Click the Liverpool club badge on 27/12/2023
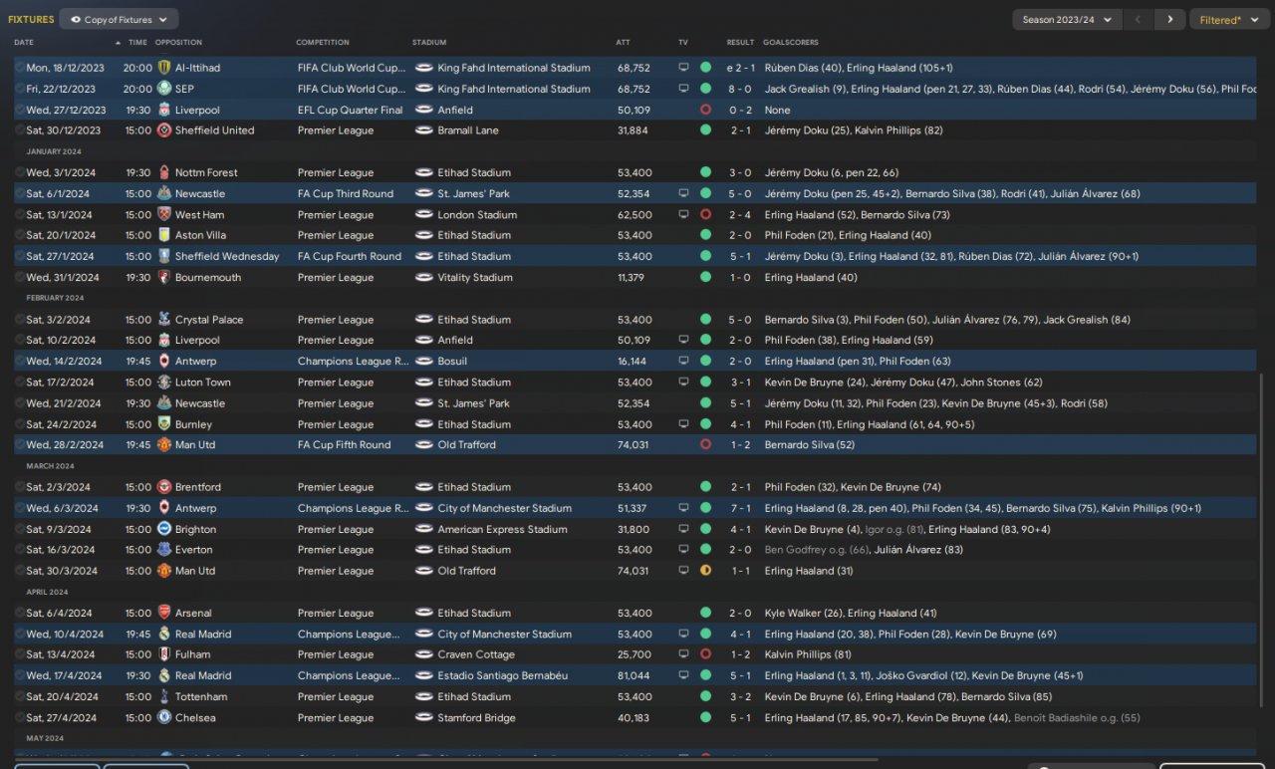Image resolution: width=1275 pixels, height=769 pixels. 164,110
